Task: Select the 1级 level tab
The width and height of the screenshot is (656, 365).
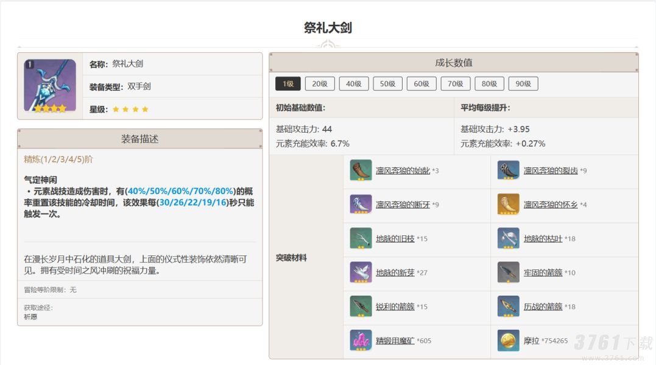Action: click(x=288, y=84)
